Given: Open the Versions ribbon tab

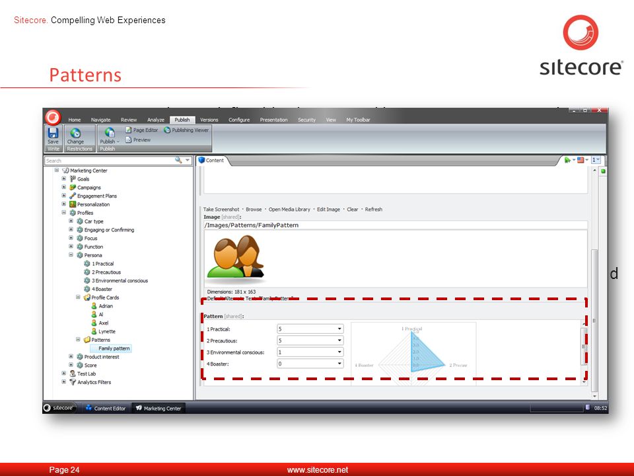Looking at the screenshot, I should [209, 120].
